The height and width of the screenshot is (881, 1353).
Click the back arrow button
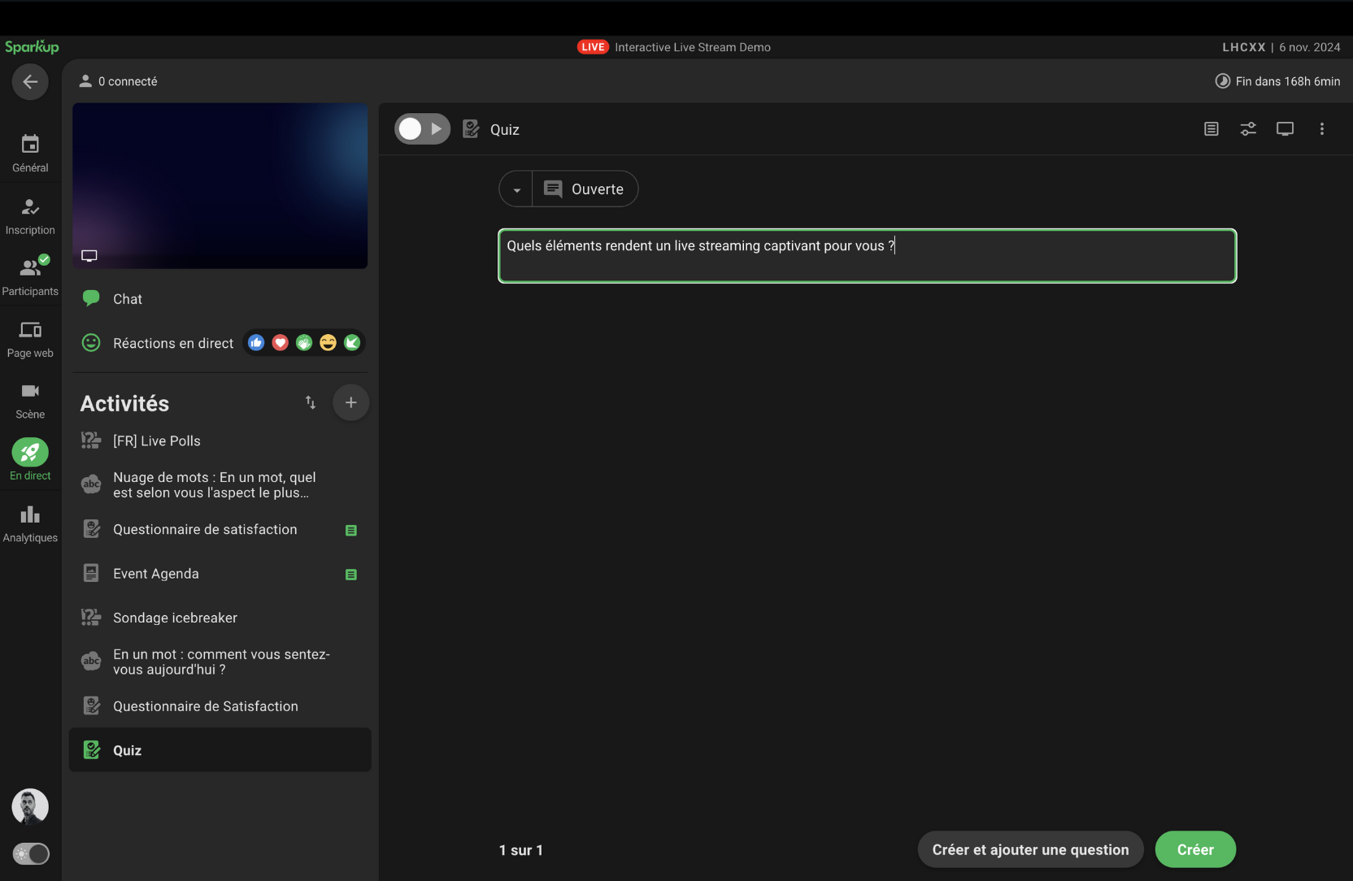pyautogui.click(x=30, y=81)
